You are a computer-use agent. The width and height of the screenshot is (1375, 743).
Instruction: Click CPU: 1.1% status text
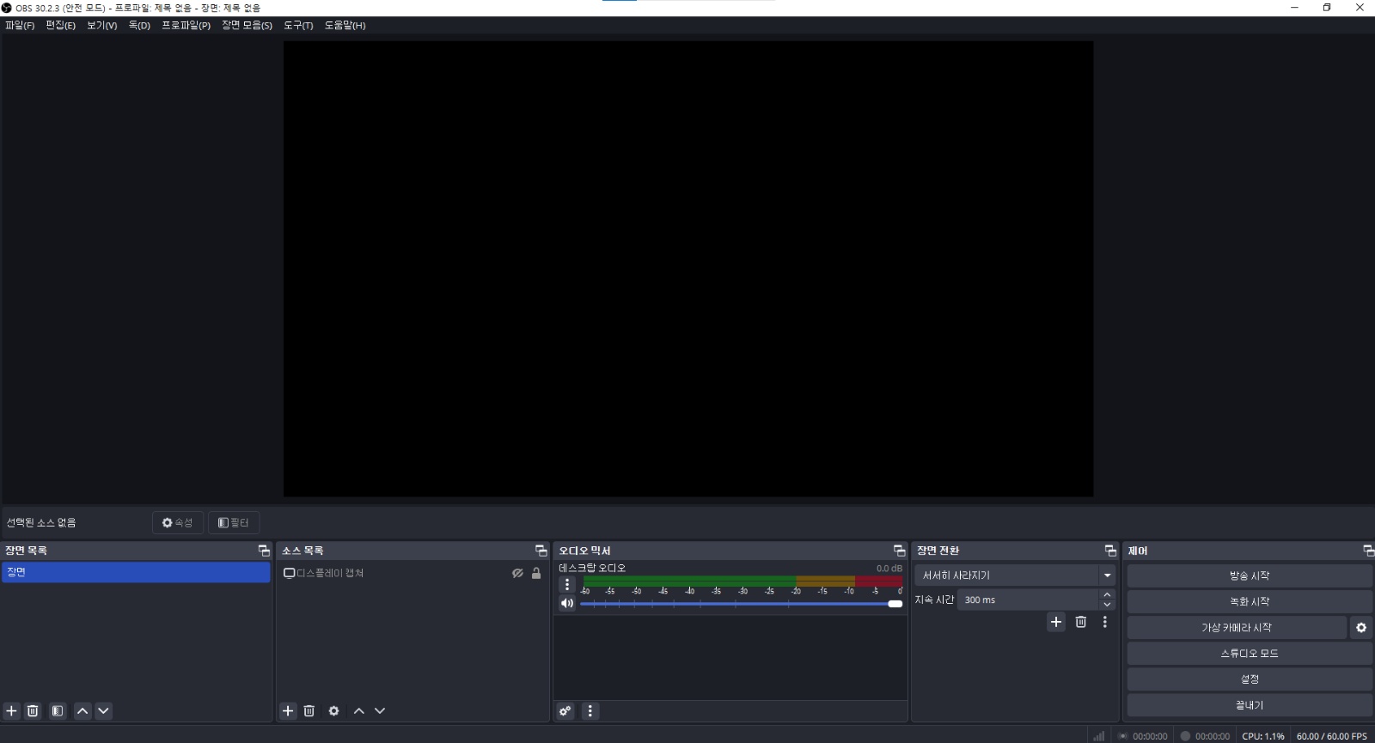pos(1262,736)
